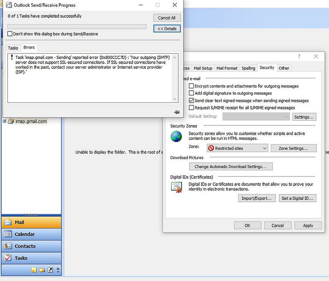Click the help question mark in Options dialog
This screenshot has height=281, width=329.
click(x=299, y=56)
